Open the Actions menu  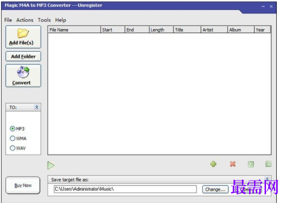click(25, 20)
